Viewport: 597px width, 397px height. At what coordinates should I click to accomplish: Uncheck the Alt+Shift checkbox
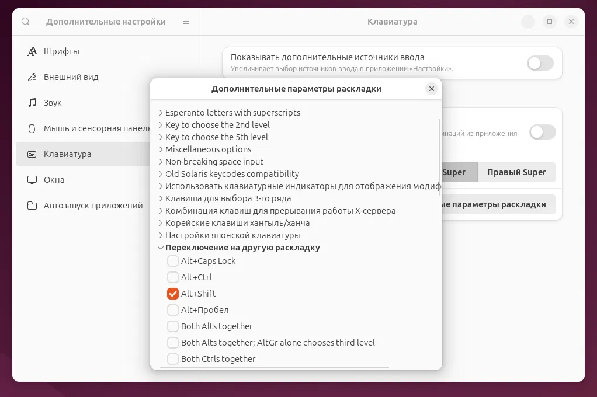tap(173, 294)
